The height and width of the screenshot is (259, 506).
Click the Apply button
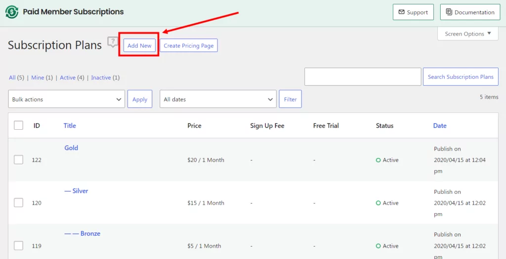pos(140,99)
